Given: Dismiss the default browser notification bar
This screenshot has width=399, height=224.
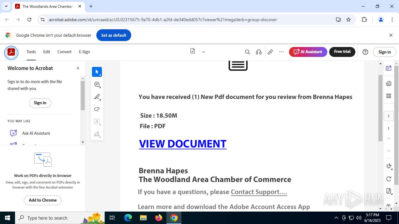Looking at the screenshot, I should 391,35.
